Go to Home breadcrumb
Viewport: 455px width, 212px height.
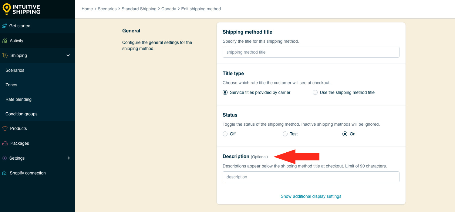(x=87, y=9)
